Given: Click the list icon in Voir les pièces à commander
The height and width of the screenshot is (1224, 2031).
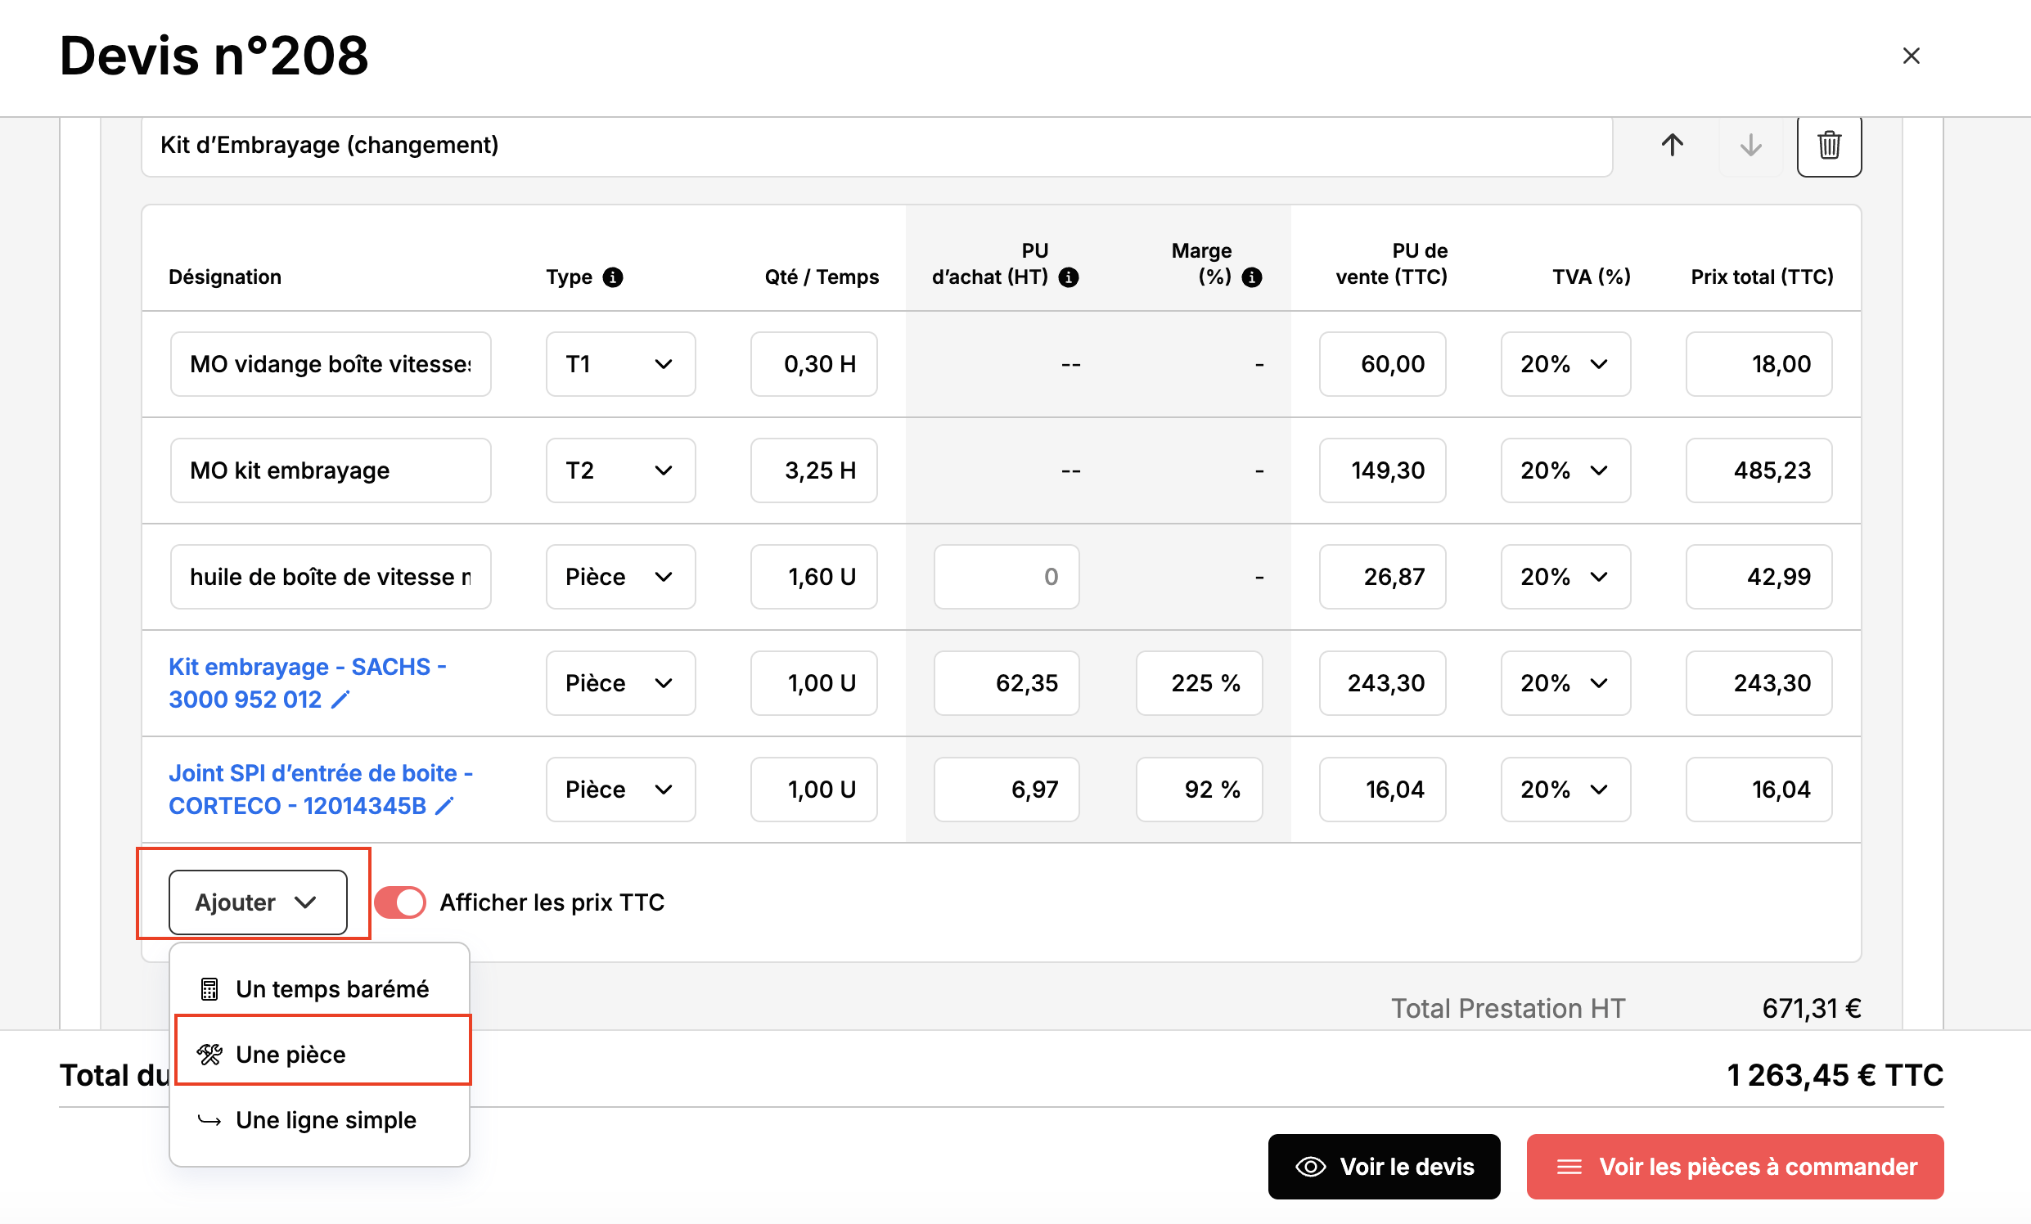Looking at the screenshot, I should (x=1569, y=1166).
